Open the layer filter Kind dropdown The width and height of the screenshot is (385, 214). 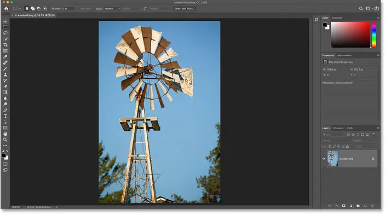[x=333, y=135]
